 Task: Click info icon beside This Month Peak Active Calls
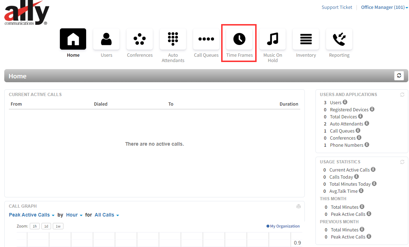click(x=369, y=214)
